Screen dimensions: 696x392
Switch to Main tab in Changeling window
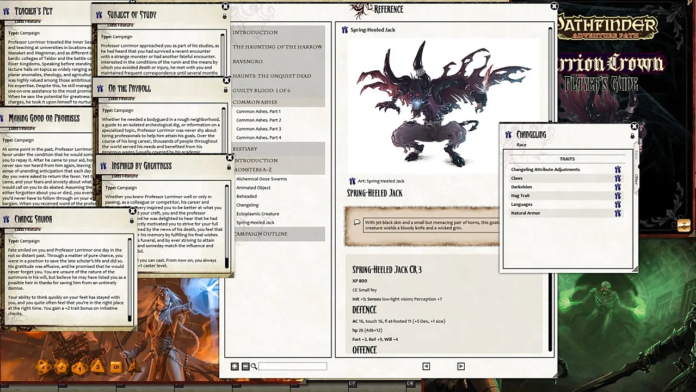[636, 155]
